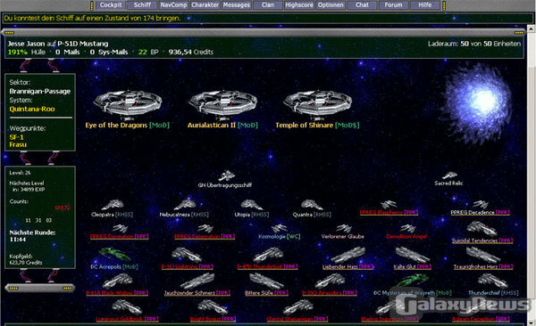
Task: Select the Suicidal Tendencies ship icon
Action: [482, 229]
